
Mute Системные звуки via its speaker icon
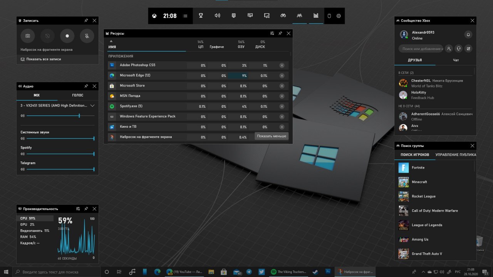click(22, 138)
